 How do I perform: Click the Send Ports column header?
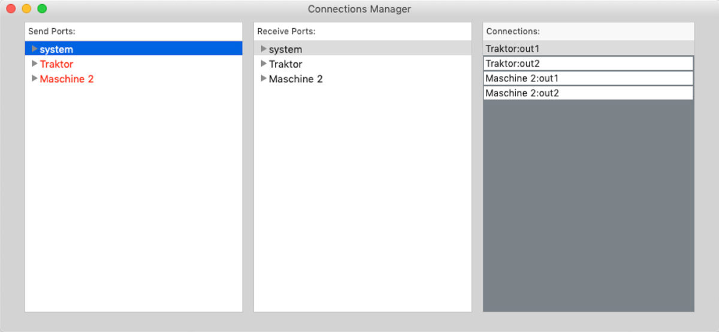click(134, 31)
